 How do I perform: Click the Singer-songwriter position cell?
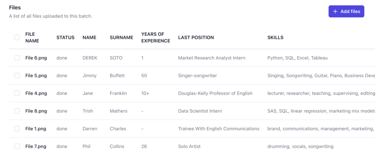point(197,75)
